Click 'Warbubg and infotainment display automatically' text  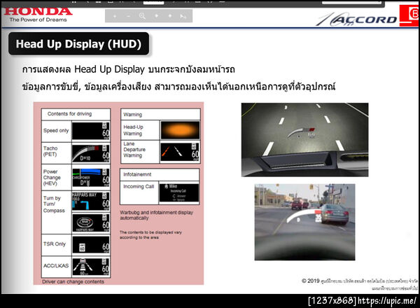point(156,215)
